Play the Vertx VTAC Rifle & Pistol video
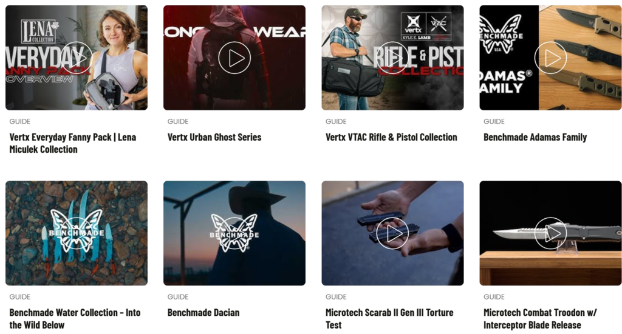The height and width of the screenshot is (334, 622). 392,58
